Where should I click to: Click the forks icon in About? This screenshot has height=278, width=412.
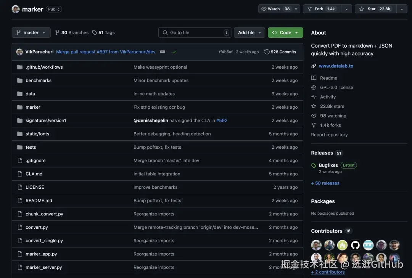(x=314, y=125)
